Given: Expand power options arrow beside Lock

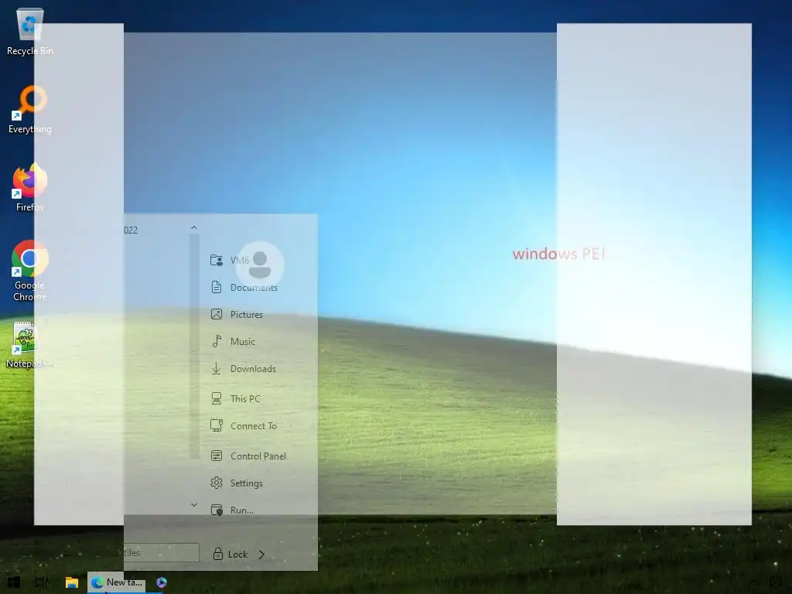Looking at the screenshot, I should [x=261, y=554].
